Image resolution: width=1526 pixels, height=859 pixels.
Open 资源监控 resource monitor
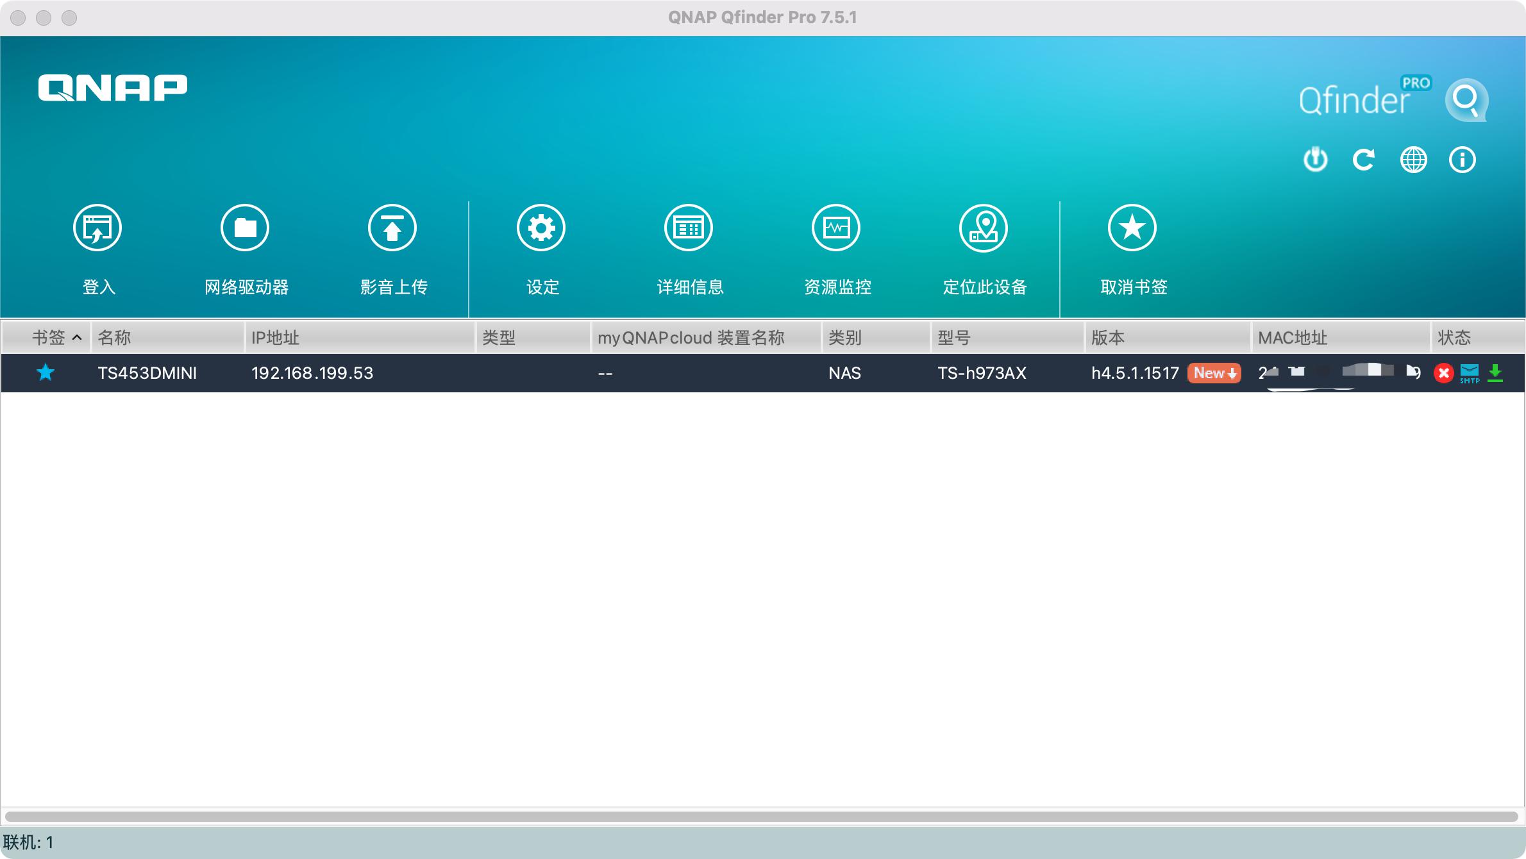(837, 244)
